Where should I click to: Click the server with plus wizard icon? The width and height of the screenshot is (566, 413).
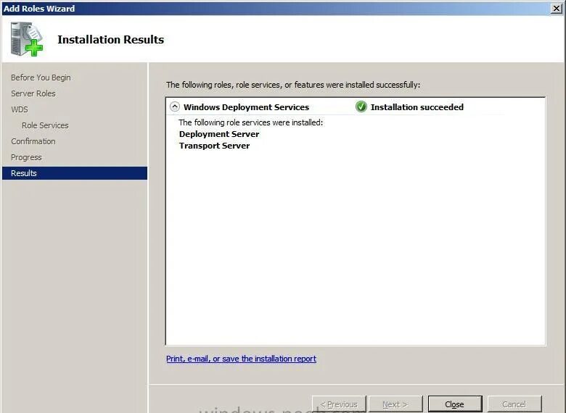[27, 39]
